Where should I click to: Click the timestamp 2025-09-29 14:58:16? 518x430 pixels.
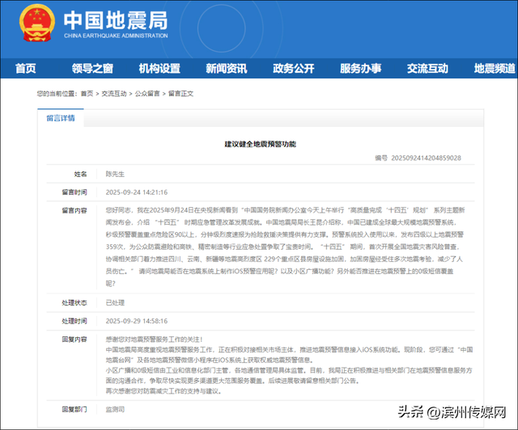pos(137,321)
